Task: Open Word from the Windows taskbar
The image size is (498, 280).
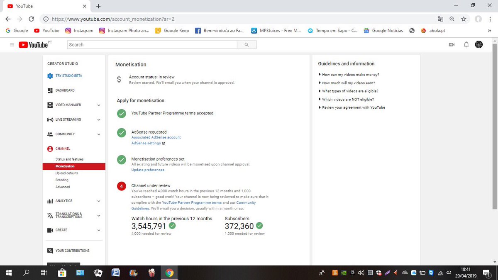Action: click(116, 273)
